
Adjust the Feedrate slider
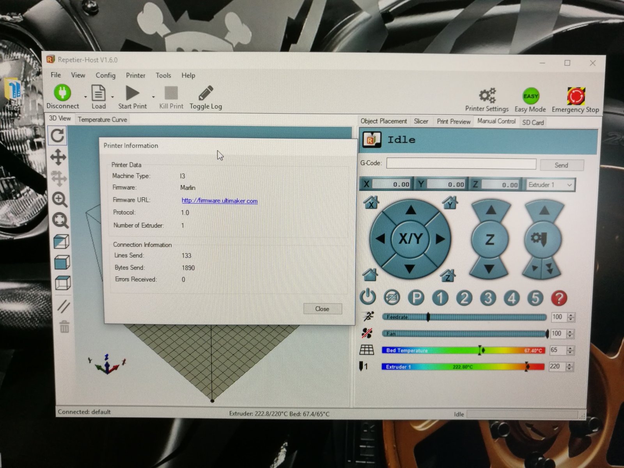pyautogui.click(x=464, y=317)
